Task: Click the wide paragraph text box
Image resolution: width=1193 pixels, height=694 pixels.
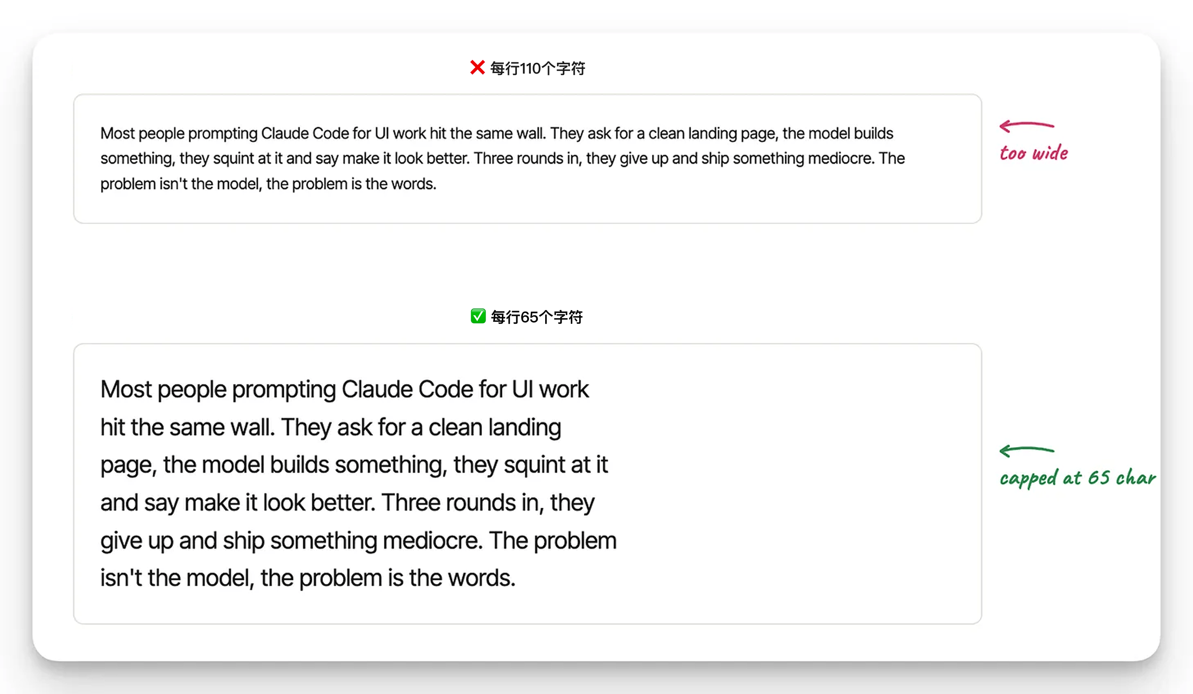Action: [528, 158]
